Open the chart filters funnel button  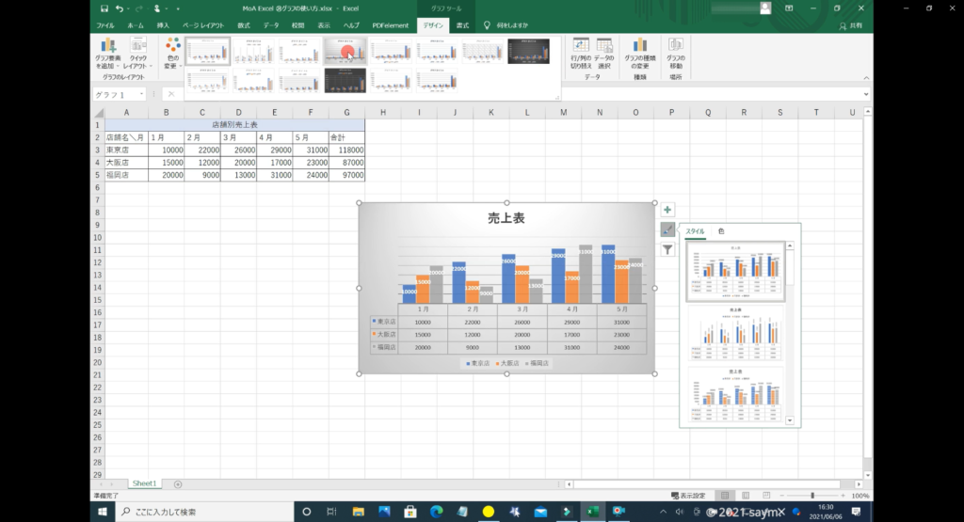tap(667, 249)
